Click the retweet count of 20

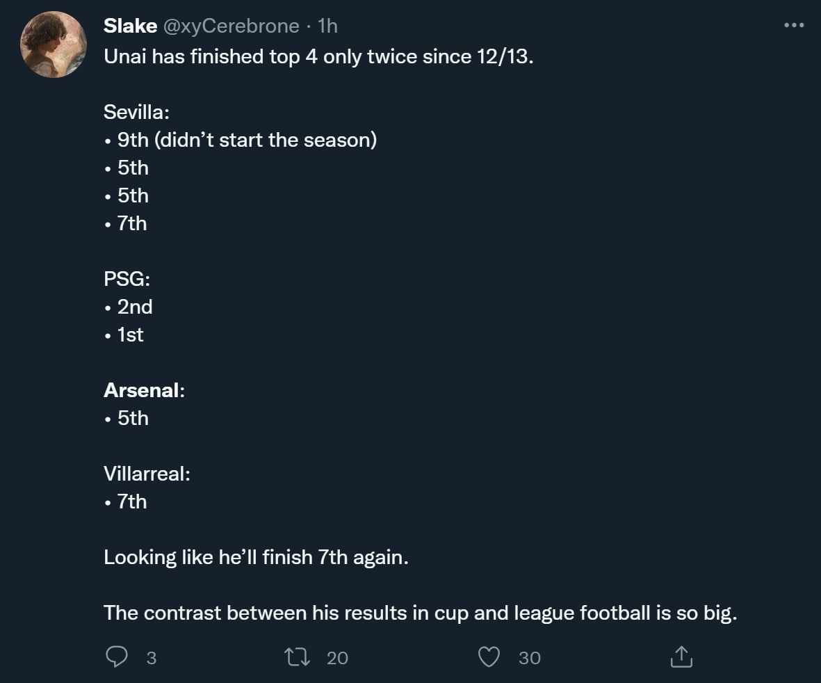[337, 657]
